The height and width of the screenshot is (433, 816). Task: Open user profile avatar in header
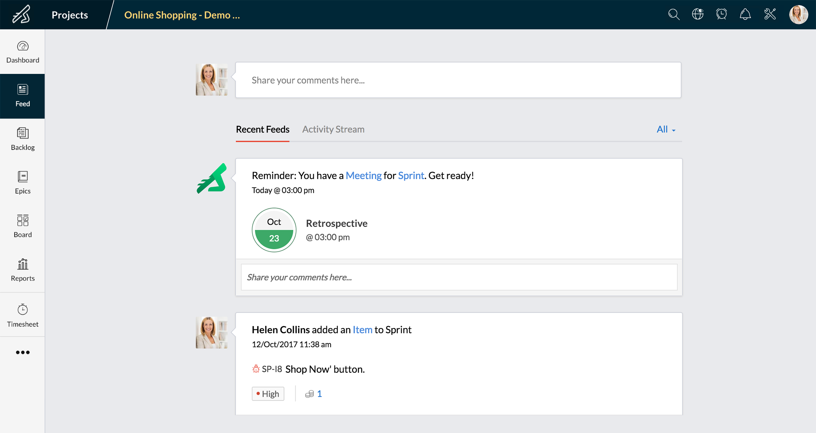click(799, 15)
